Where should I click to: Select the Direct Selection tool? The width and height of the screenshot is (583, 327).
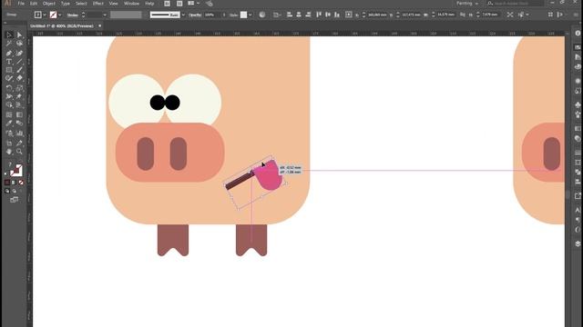coord(19,35)
